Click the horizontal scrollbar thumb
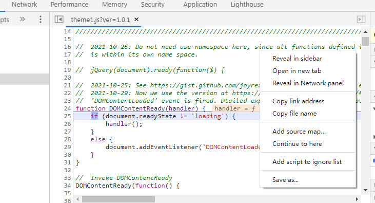The image size is (375, 203). coord(119,199)
